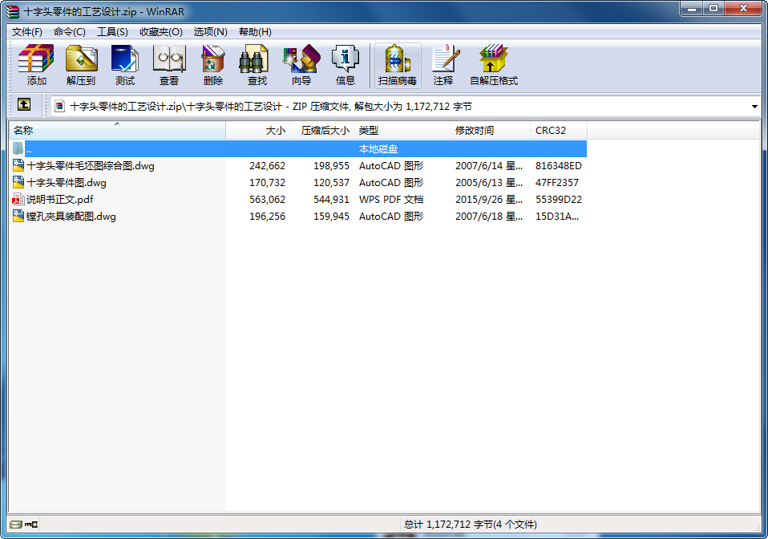Click the WinRAR title bar app icon
Screen dimensions: 768x539
13,11
